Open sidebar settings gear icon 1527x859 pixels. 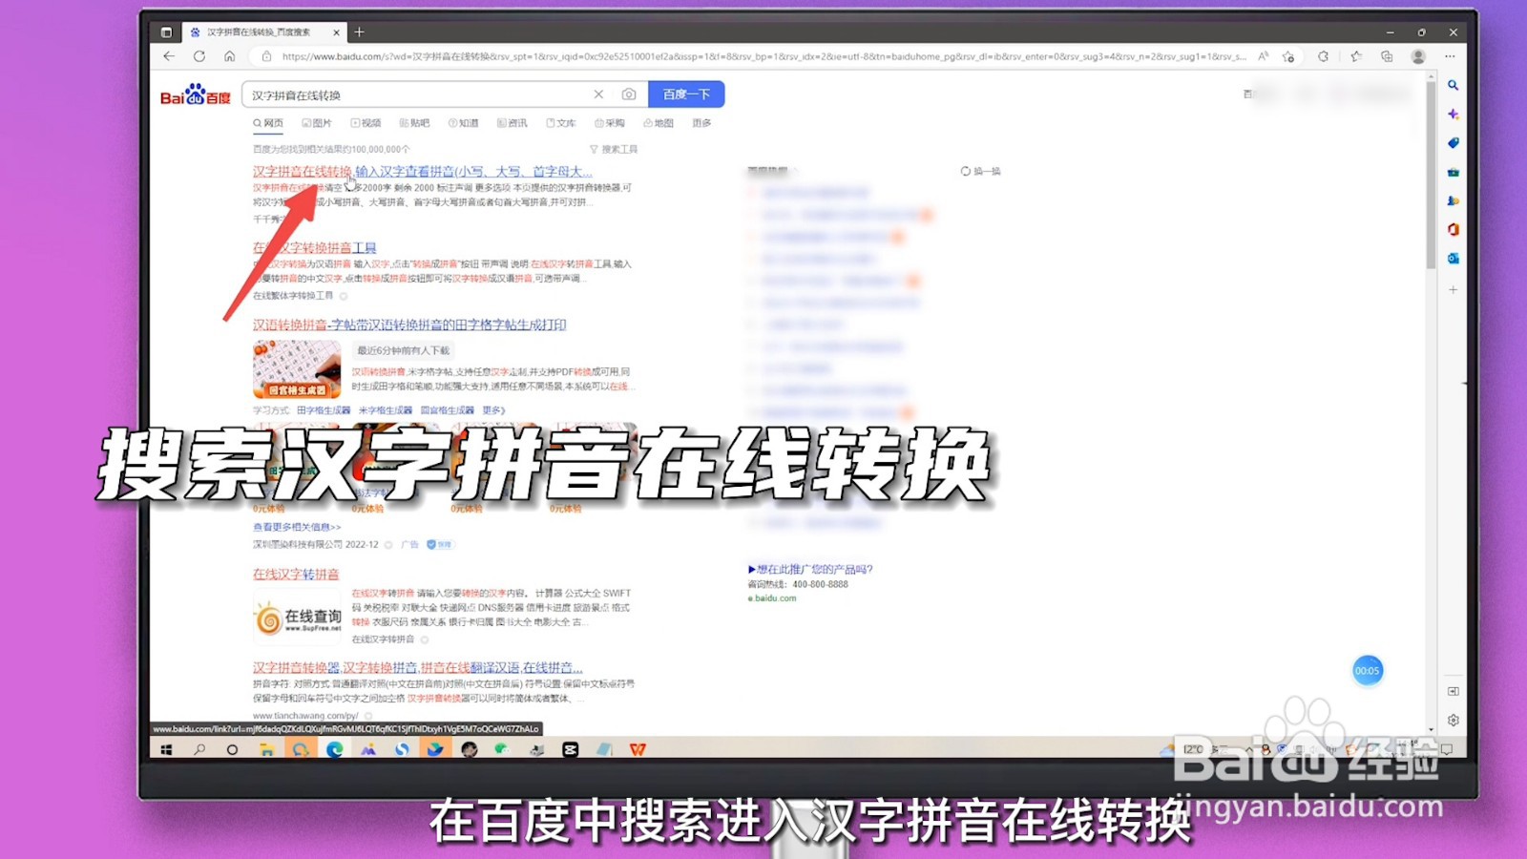coord(1453,720)
